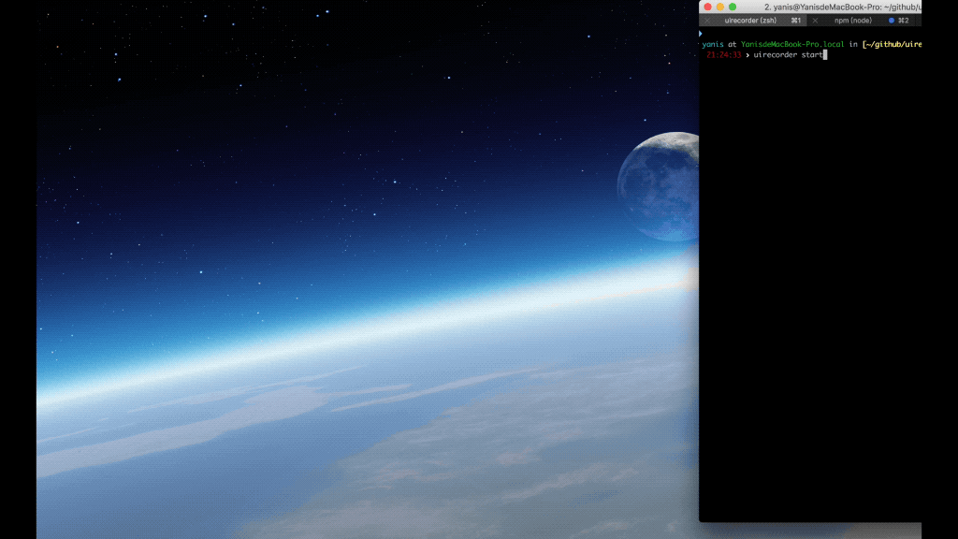Minimize the terminal window with yellow button

(x=719, y=7)
